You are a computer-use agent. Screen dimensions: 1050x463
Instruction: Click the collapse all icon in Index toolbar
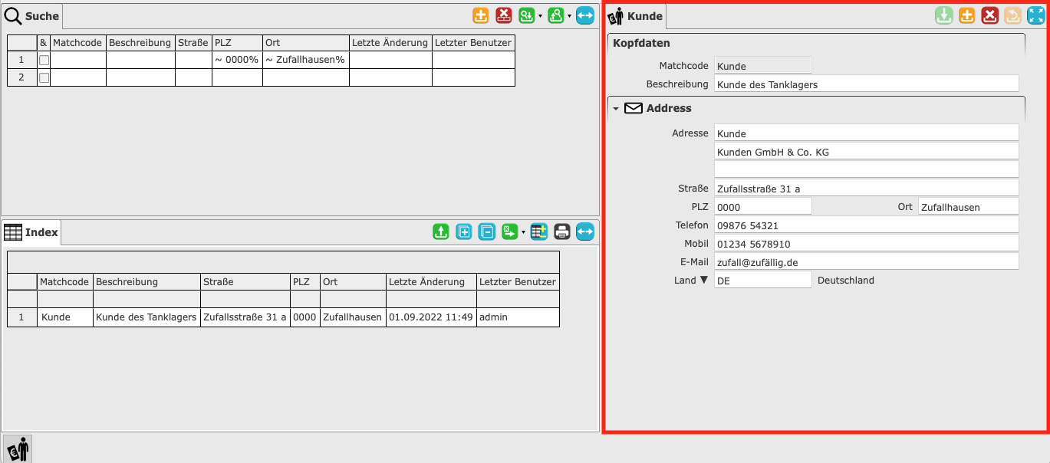[487, 231]
